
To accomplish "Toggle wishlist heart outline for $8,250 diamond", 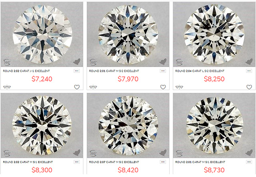I will (x=249, y=87).
